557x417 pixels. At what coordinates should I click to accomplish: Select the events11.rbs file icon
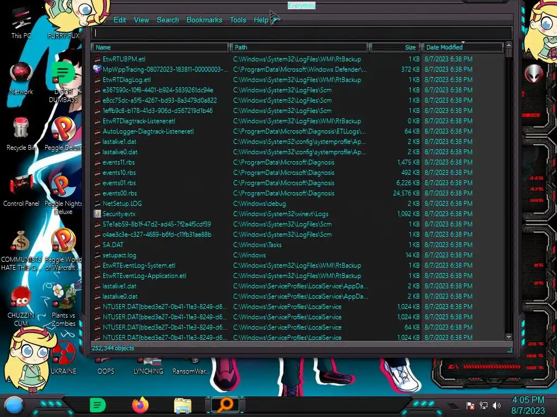click(97, 162)
